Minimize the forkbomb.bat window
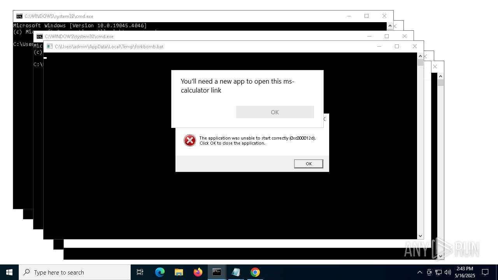 pyautogui.click(x=379, y=46)
